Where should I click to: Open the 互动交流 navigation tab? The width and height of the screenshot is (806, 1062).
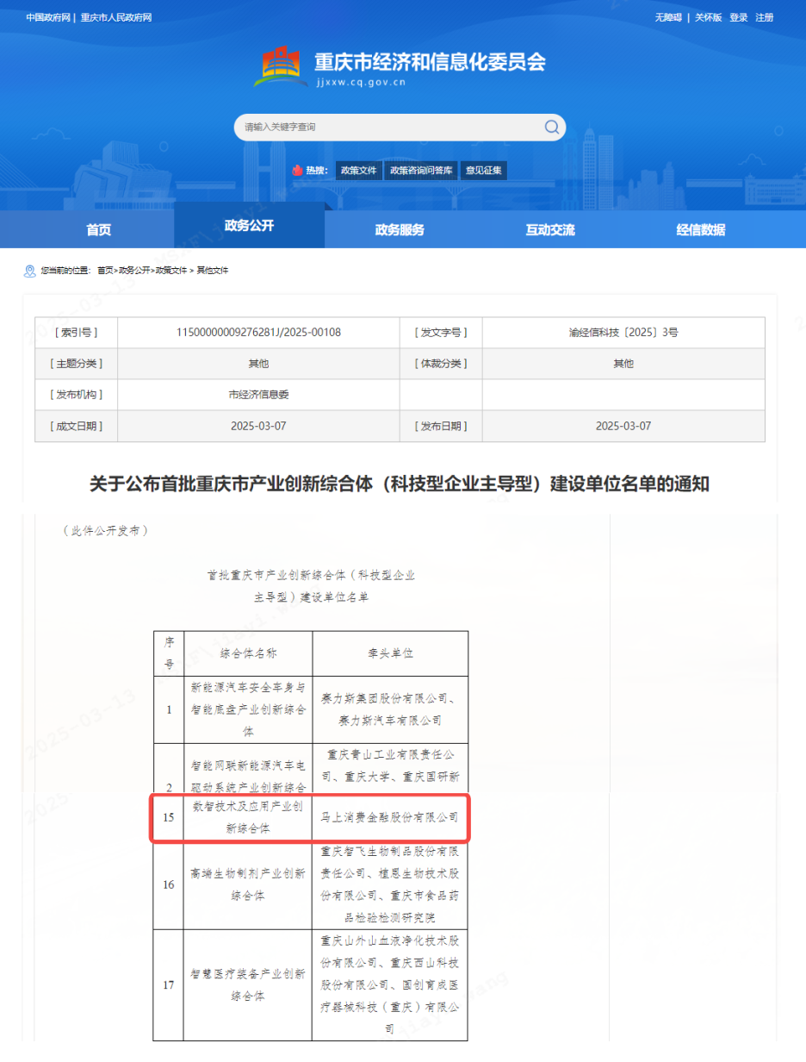tap(550, 230)
